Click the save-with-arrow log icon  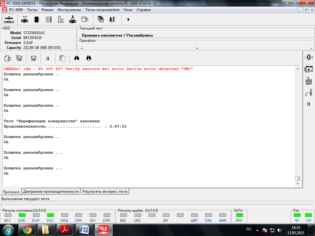click(x=19, y=58)
